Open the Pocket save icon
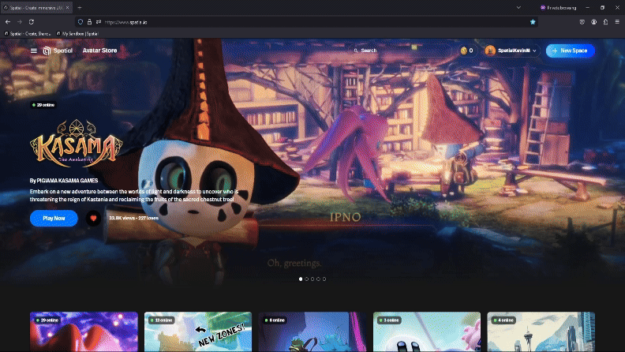Screen dimensions: 625x352 pos(582,22)
